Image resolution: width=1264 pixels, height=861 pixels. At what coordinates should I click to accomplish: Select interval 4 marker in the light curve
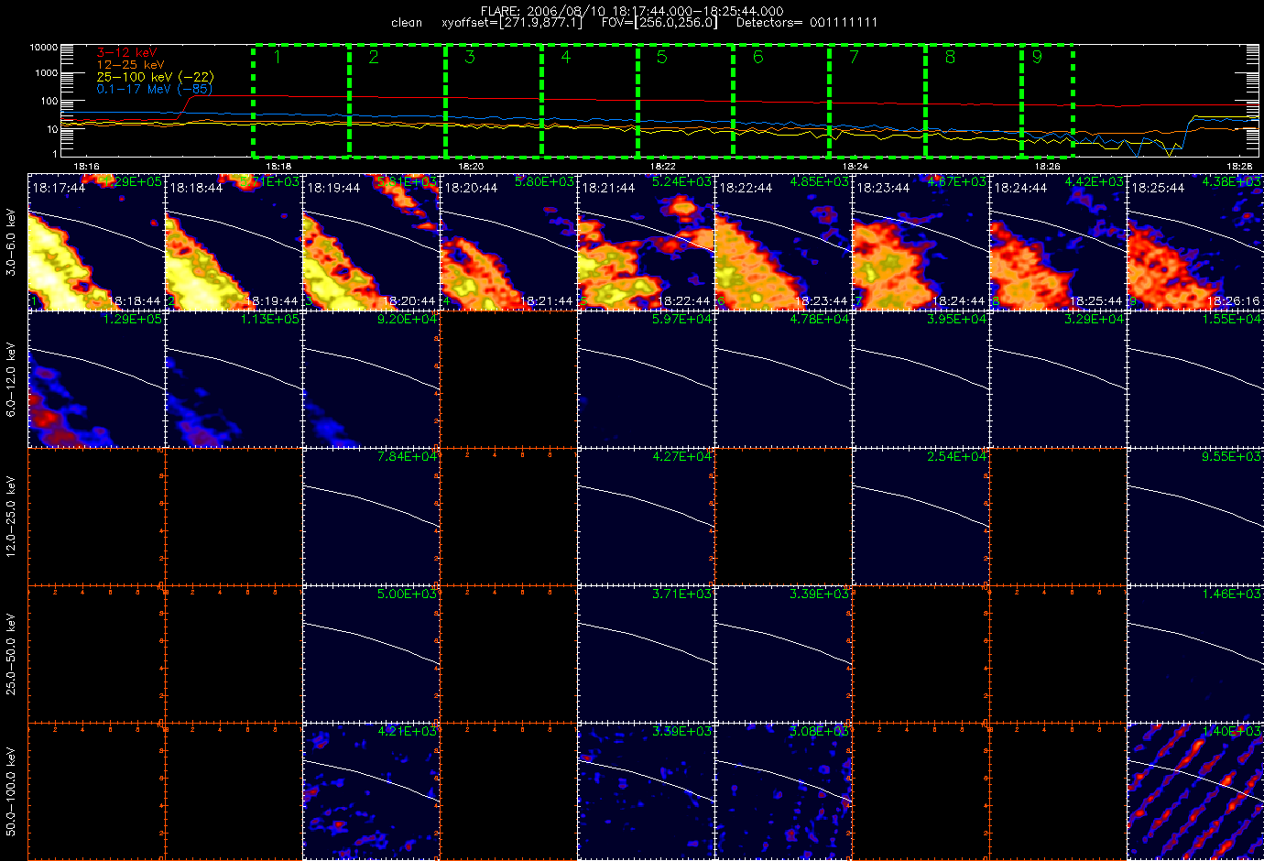[566, 57]
